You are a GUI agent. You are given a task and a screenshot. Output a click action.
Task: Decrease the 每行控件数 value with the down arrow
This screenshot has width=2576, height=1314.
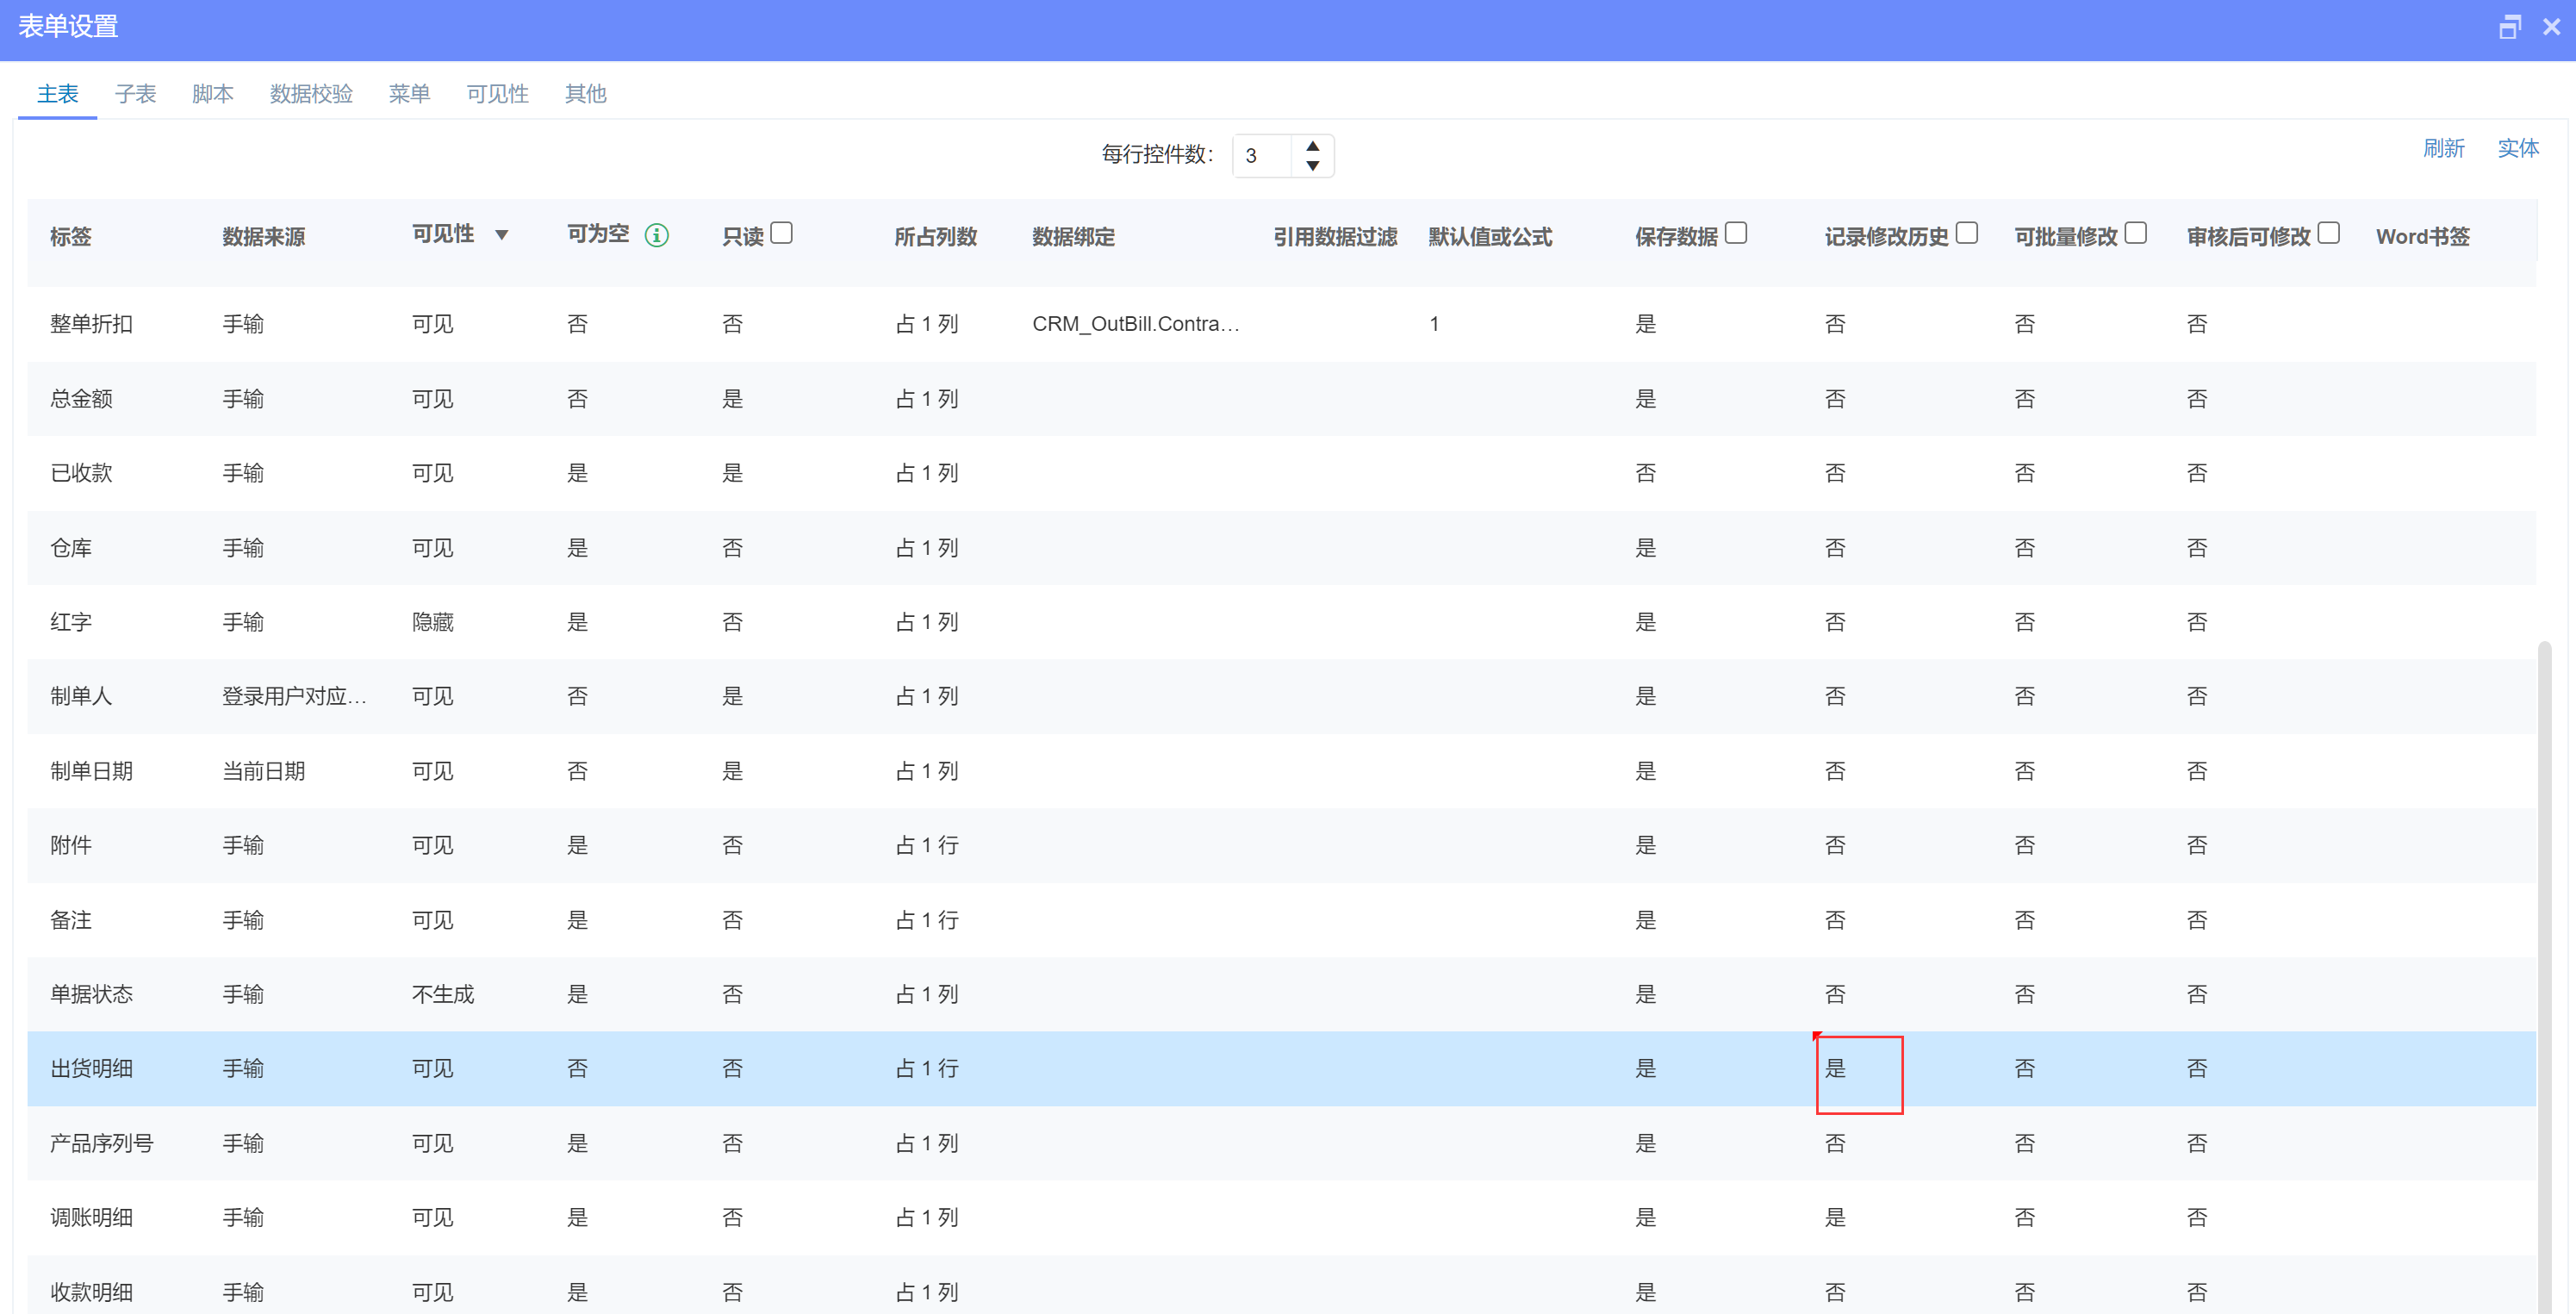[x=1313, y=166]
